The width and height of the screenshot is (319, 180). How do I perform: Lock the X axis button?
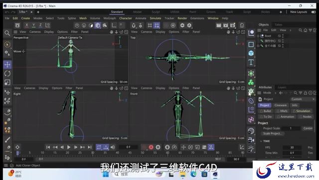click(26, 25)
